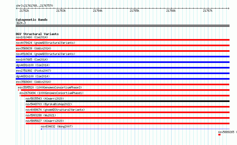Click the small red block under nsv5889265
Viewport: 237px width, 145px height.
click(x=219, y=135)
